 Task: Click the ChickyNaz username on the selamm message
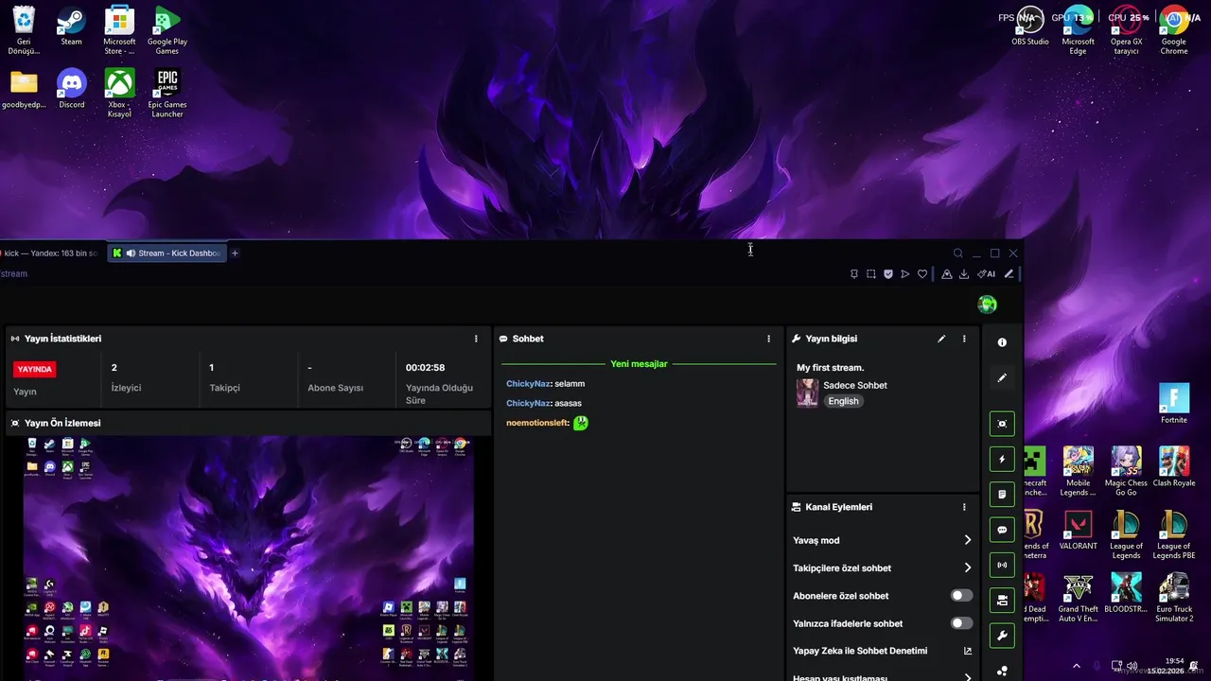(x=528, y=384)
